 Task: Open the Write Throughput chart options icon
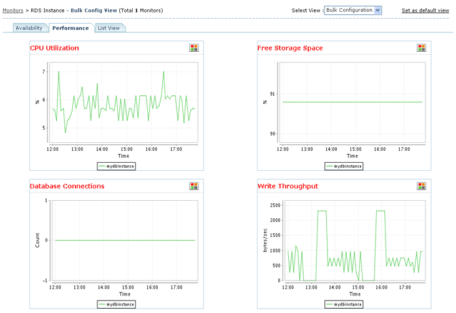pyautogui.click(x=422, y=186)
